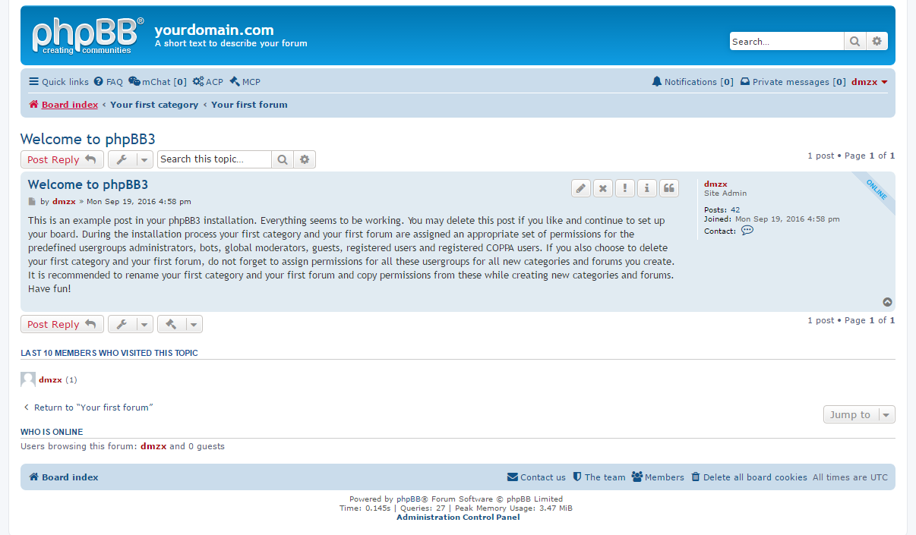916x535 pixels.
Task: Expand the Jump to dropdown
Action: coord(859,414)
